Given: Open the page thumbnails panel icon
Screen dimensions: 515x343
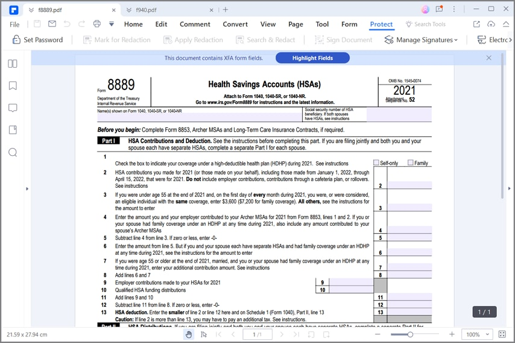Looking at the screenshot, I should [x=13, y=63].
